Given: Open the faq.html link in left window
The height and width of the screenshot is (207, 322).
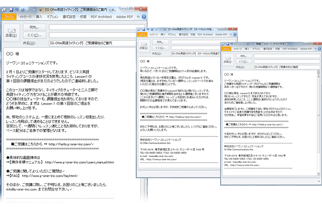Looking at the screenshot, I should click(x=49, y=176).
